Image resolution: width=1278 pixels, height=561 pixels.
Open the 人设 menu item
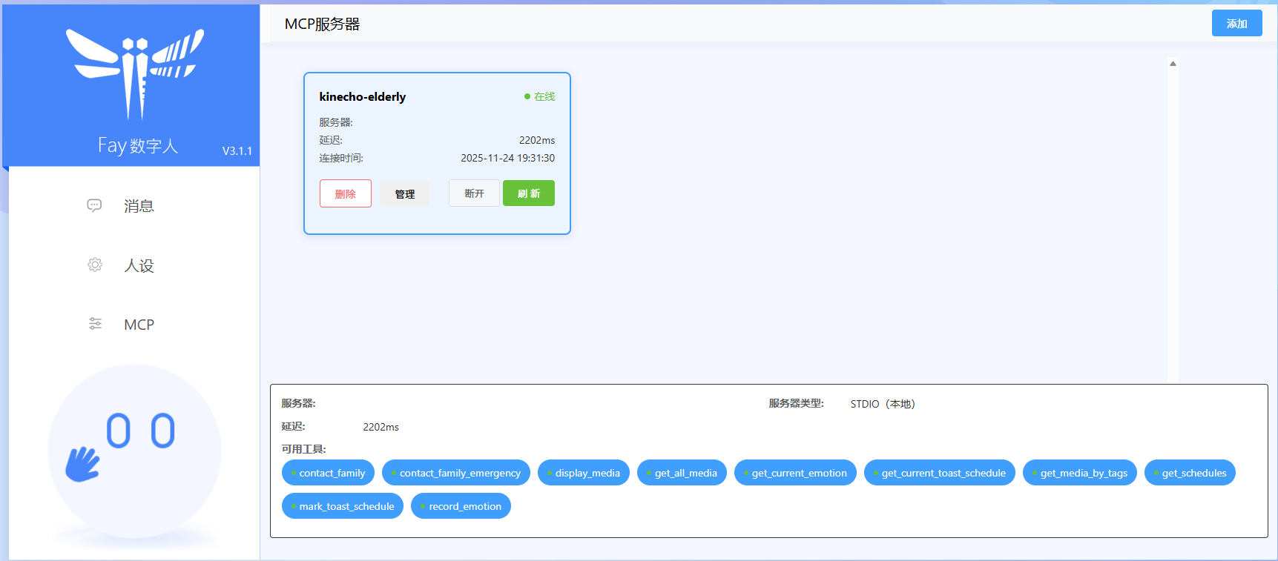[x=139, y=265]
